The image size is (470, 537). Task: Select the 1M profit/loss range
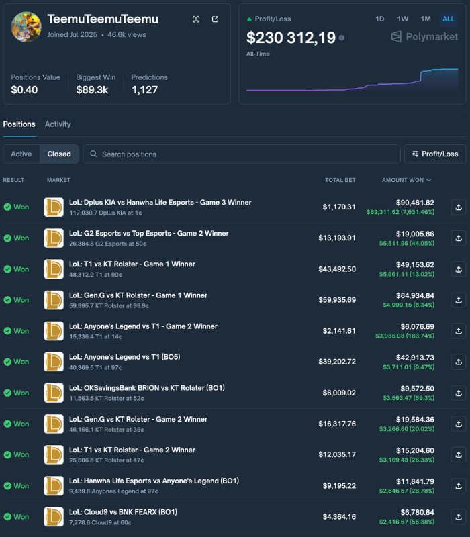pyautogui.click(x=426, y=19)
